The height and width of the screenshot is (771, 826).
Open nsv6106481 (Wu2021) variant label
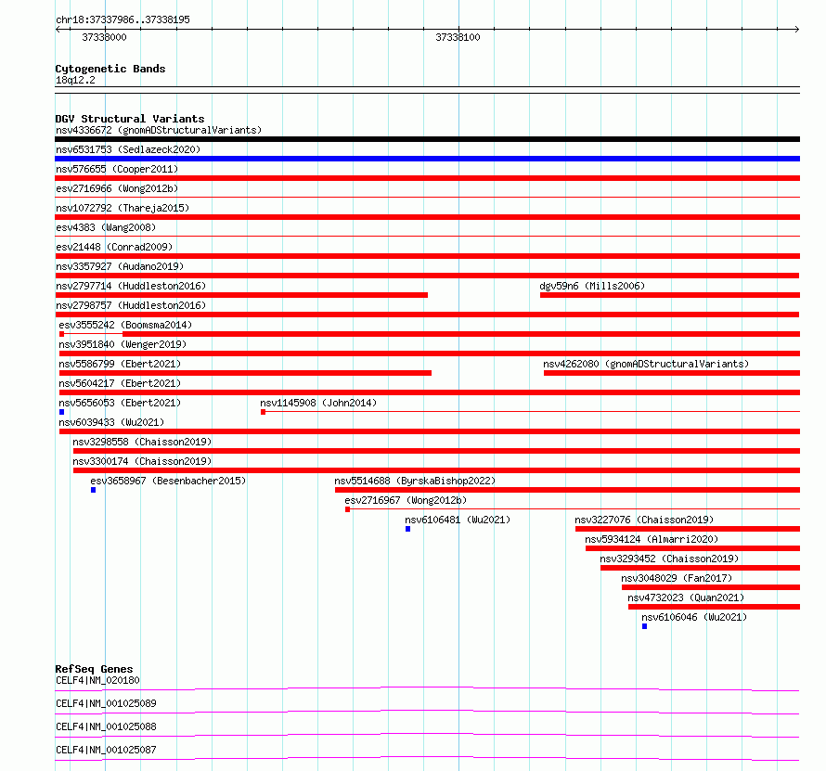coord(458,520)
